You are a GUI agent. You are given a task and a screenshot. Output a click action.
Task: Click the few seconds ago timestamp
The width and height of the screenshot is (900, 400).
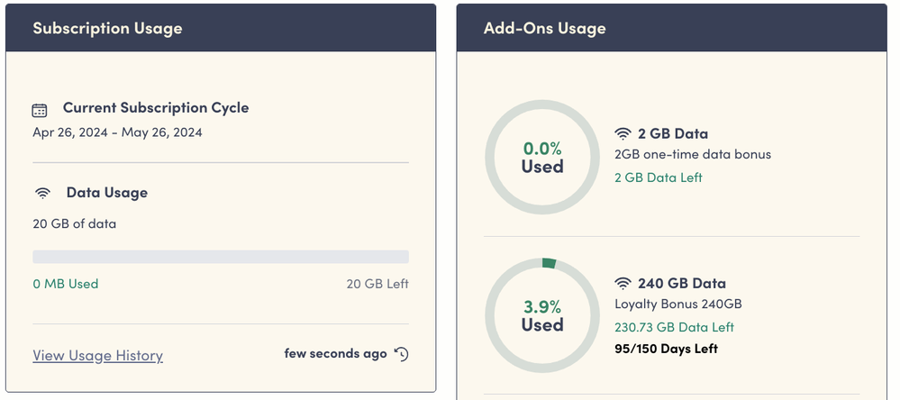335,353
